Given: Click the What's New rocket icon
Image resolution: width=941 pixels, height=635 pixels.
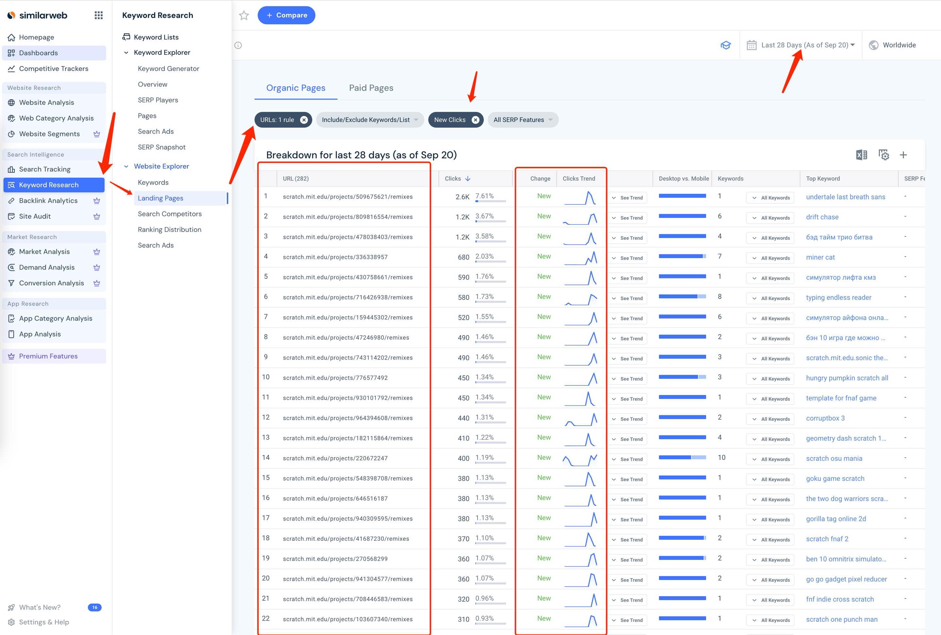Looking at the screenshot, I should (x=11, y=608).
